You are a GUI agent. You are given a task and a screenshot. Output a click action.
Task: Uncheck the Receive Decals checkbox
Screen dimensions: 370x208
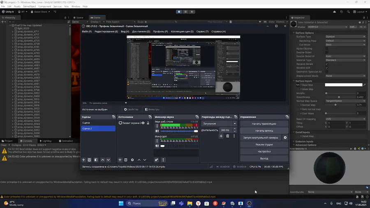point(327,64)
